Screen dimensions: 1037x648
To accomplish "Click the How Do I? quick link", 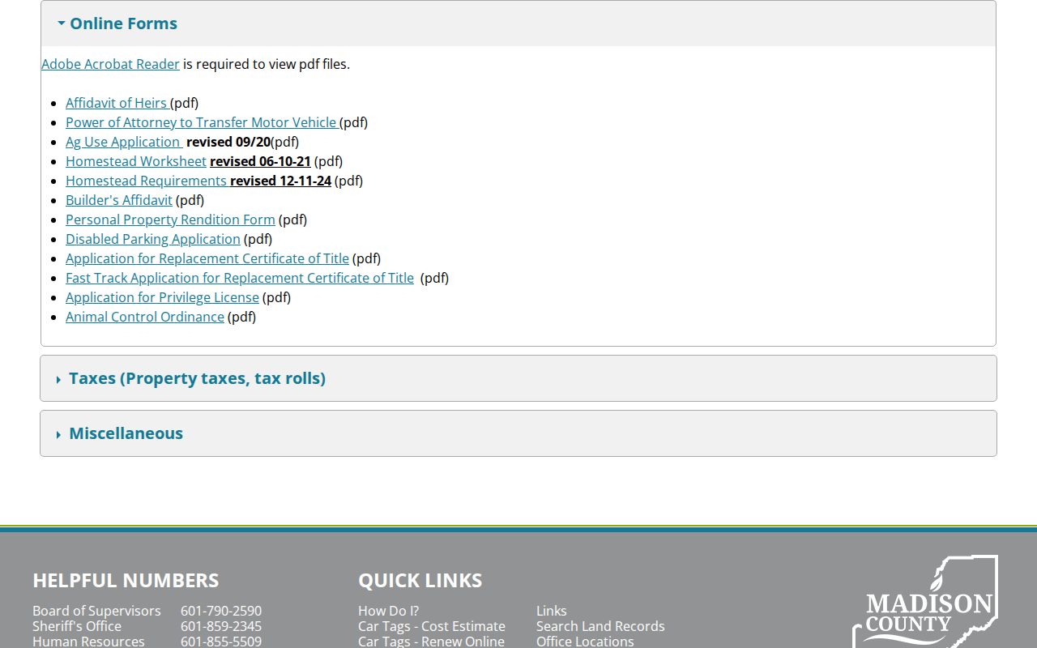I will [x=388, y=611].
